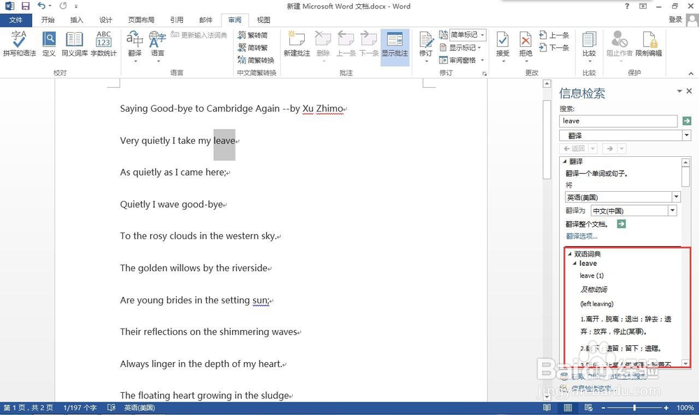Switch to the View (视图) tab
699x415 pixels.
(x=264, y=20)
